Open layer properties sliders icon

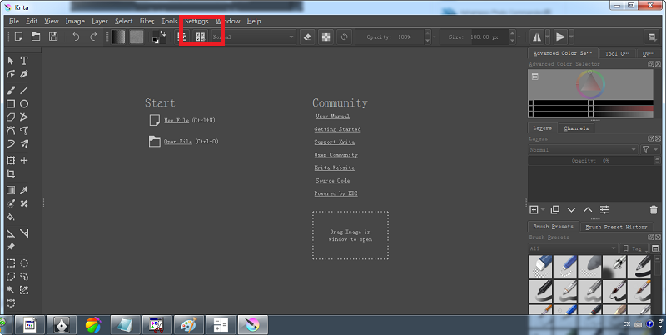click(604, 210)
